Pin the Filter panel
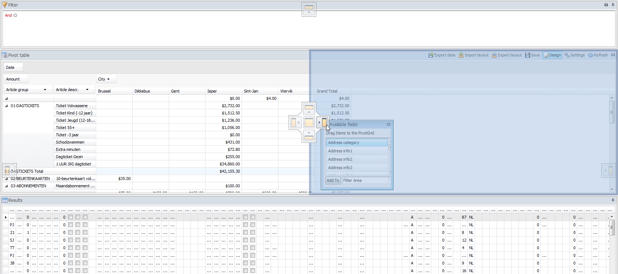618x274 pixels. [613, 5]
